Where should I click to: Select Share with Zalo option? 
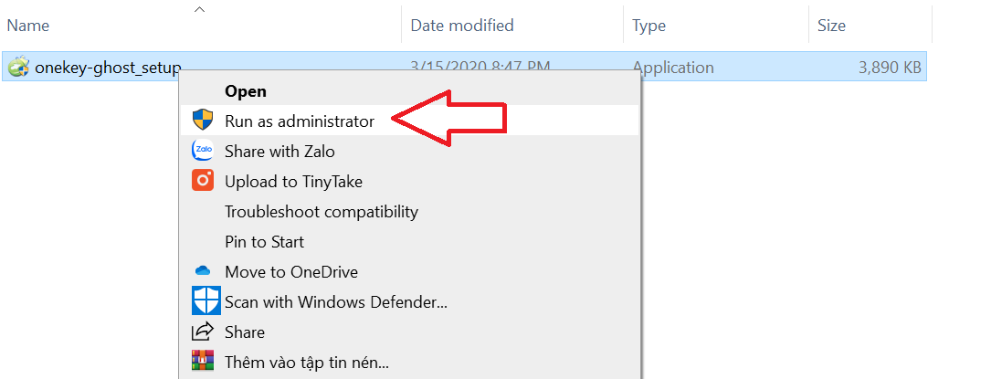point(279,151)
